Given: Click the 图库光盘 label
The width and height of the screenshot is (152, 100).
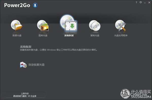Looking at the screenshot, I should point(43,36).
